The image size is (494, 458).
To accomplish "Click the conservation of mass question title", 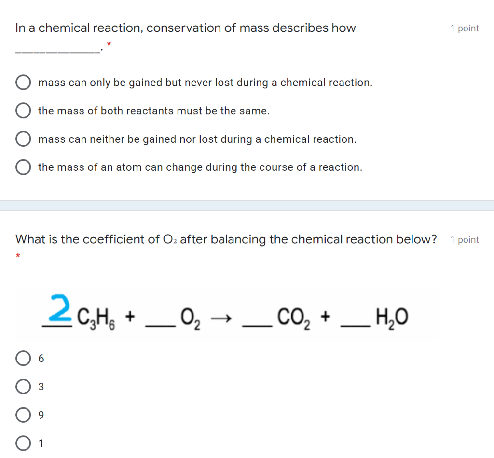I will [186, 28].
